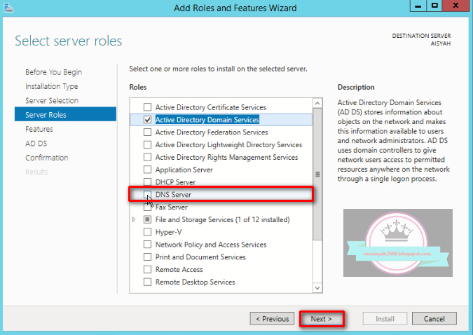Click 'File and Storage Services (1 of 12 installed)' text
This screenshot has width=473, height=335.
222,219
